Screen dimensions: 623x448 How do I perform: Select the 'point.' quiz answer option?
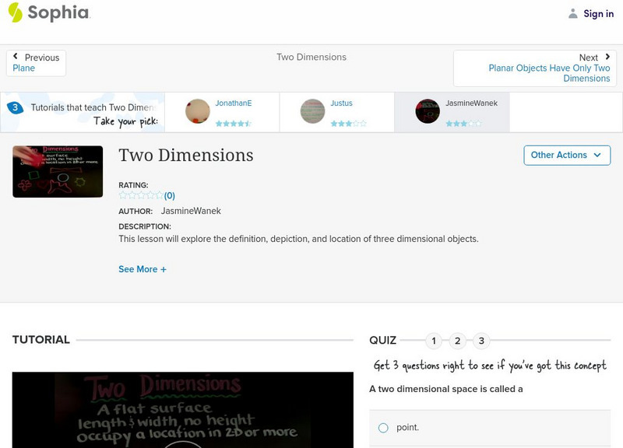383,427
